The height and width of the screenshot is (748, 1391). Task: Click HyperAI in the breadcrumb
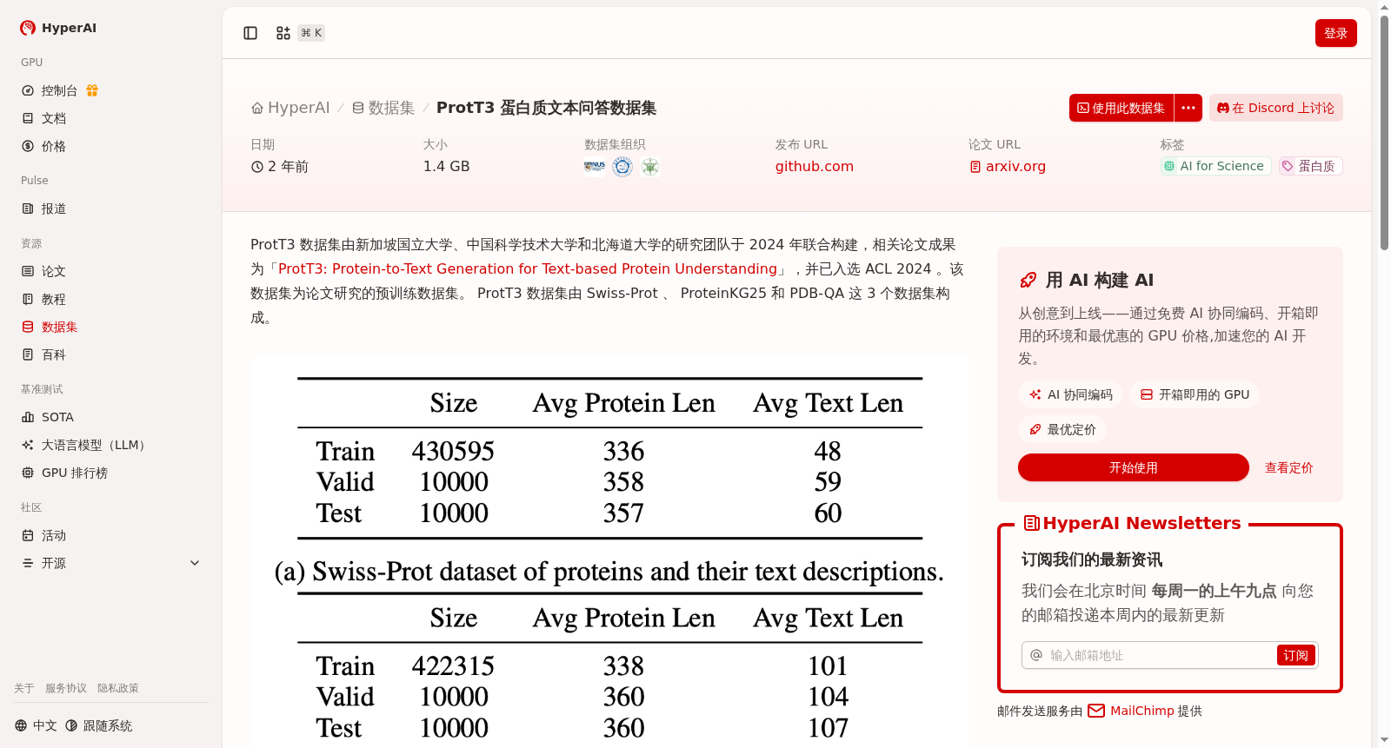coord(298,108)
